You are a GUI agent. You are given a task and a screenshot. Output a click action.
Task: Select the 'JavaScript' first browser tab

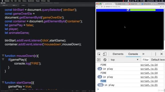click(108, 4)
